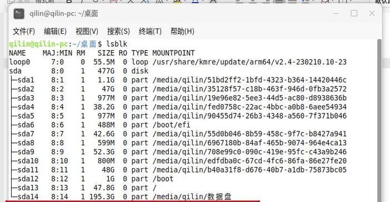Open the 视图(V) menu
The width and height of the screenshot is (390, 202).
pyautogui.click(x=87, y=32)
